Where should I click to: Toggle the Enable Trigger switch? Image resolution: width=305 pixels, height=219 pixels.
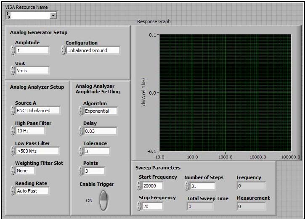point(103,200)
